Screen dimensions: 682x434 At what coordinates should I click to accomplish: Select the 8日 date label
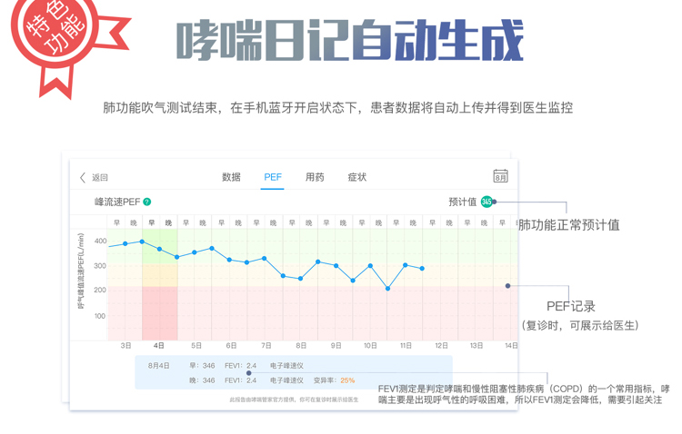(301, 345)
